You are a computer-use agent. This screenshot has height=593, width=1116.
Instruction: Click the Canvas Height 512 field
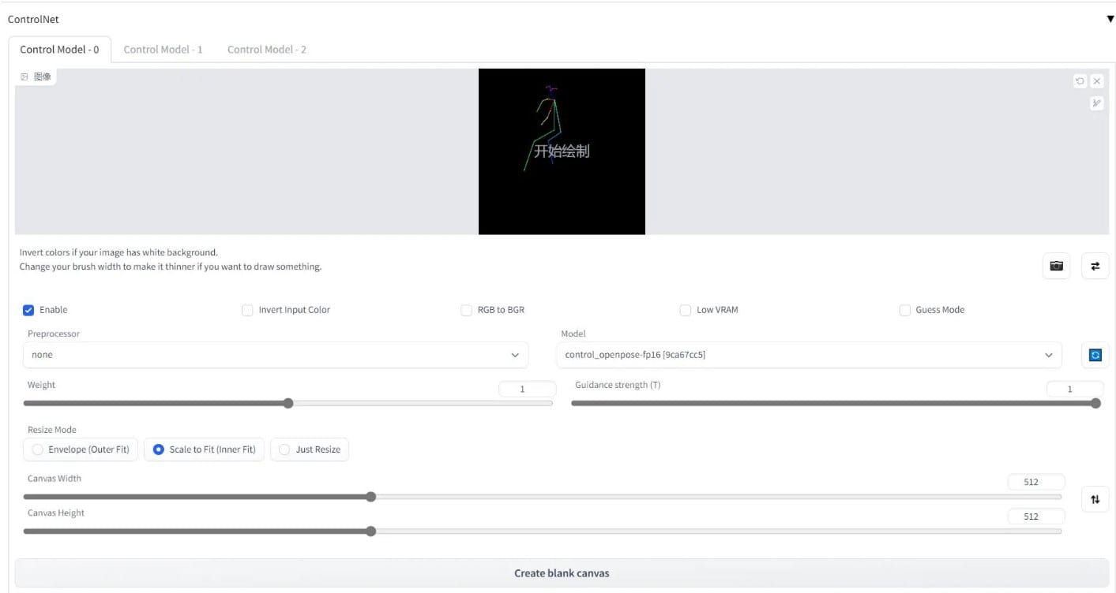[x=1036, y=517]
